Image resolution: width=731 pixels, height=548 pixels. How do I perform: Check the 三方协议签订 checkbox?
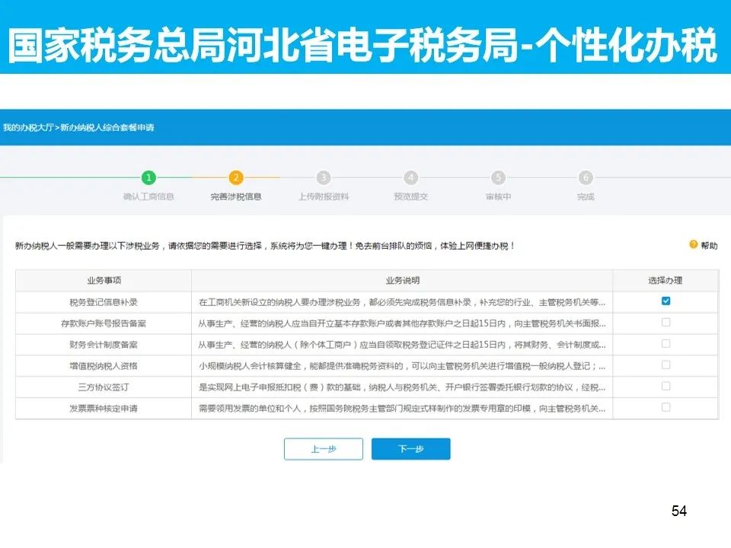pyautogui.click(x=666, y=386)
